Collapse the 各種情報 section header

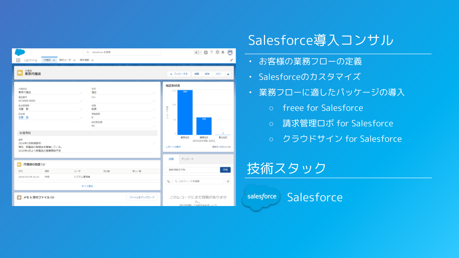[x=87, y=133]
